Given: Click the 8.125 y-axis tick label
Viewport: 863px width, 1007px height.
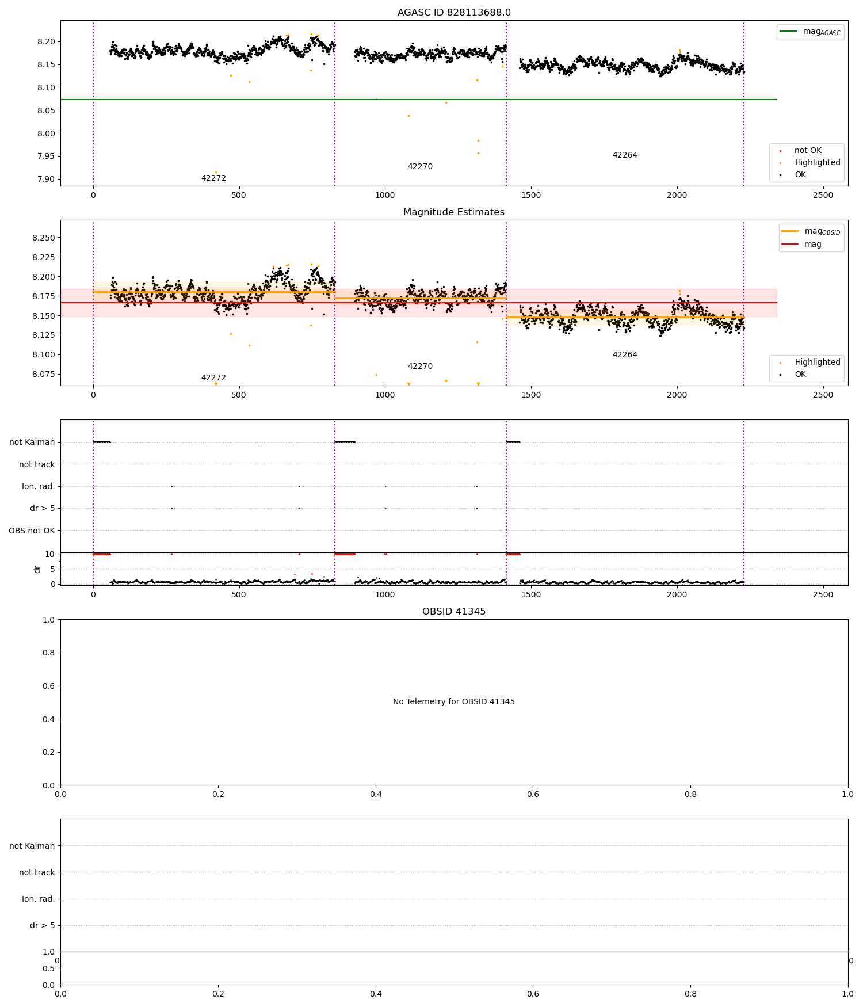Looking at the screenshot, I should tap(44, 335).
